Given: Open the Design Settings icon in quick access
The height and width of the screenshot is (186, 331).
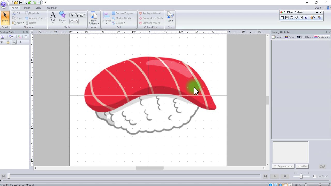Looking at the screenshot, I should coord(39,2).
